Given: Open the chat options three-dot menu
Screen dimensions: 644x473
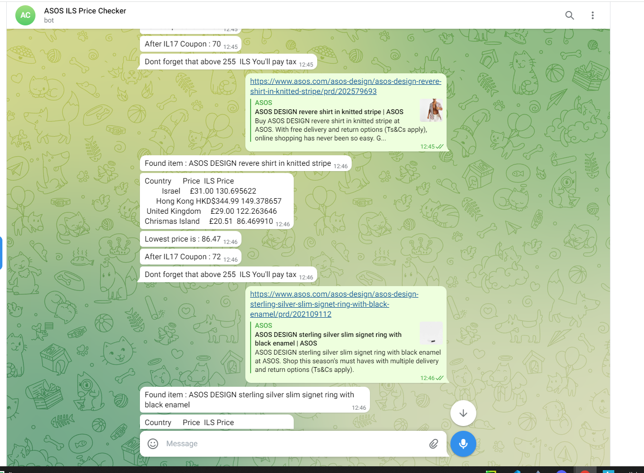Looking at the screenshot, I should click(x=593, y=15).
